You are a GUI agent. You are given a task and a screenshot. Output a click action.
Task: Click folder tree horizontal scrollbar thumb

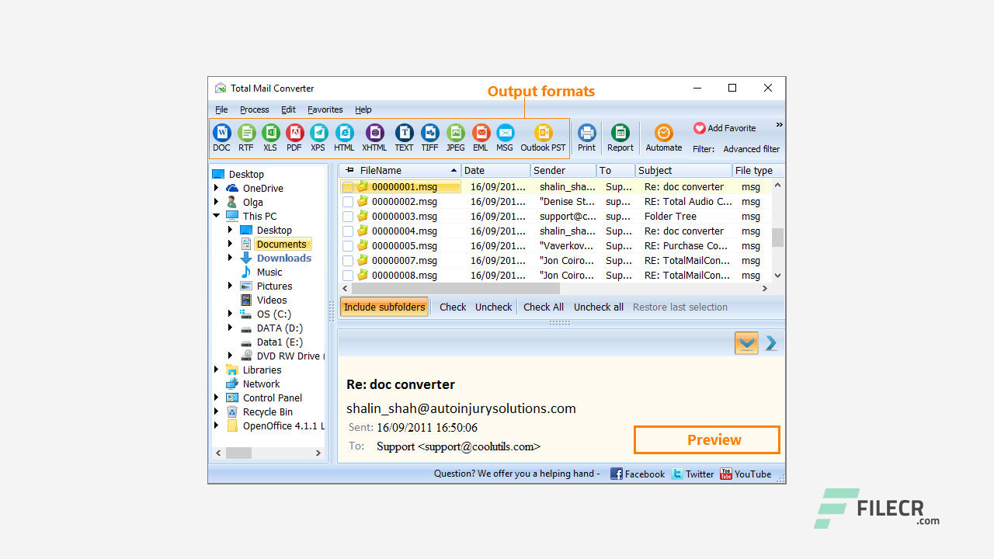(239, 453)
